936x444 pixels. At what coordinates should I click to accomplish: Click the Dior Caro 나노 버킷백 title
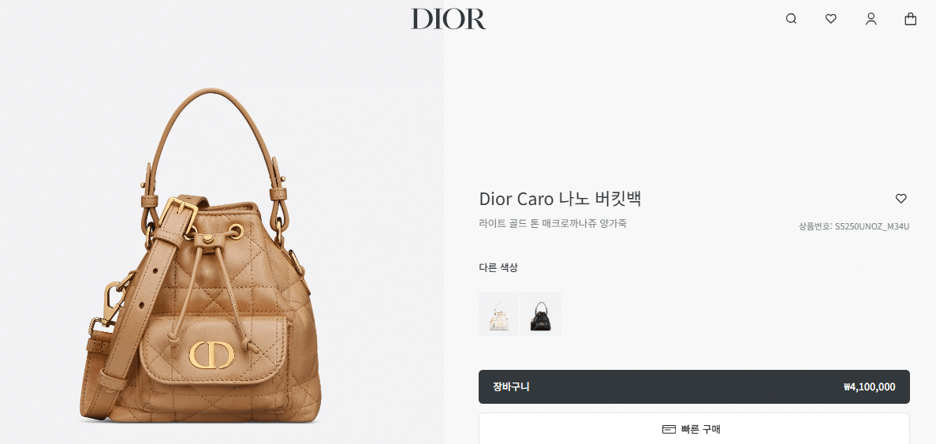click(560, 199)
